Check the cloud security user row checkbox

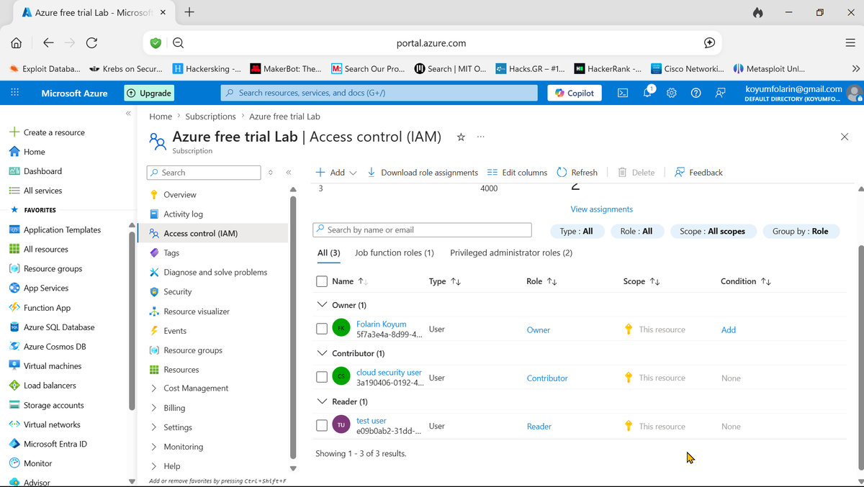[322, 377]
